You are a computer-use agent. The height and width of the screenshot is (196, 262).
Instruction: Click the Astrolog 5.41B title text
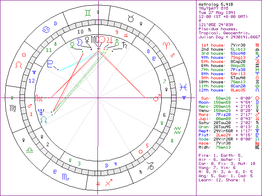212,4
